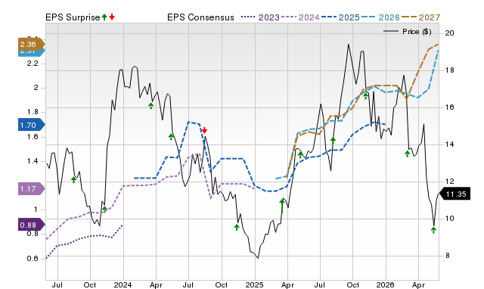
Task: Select the green surprise arrow of March 2024
Action: (151, 106)
